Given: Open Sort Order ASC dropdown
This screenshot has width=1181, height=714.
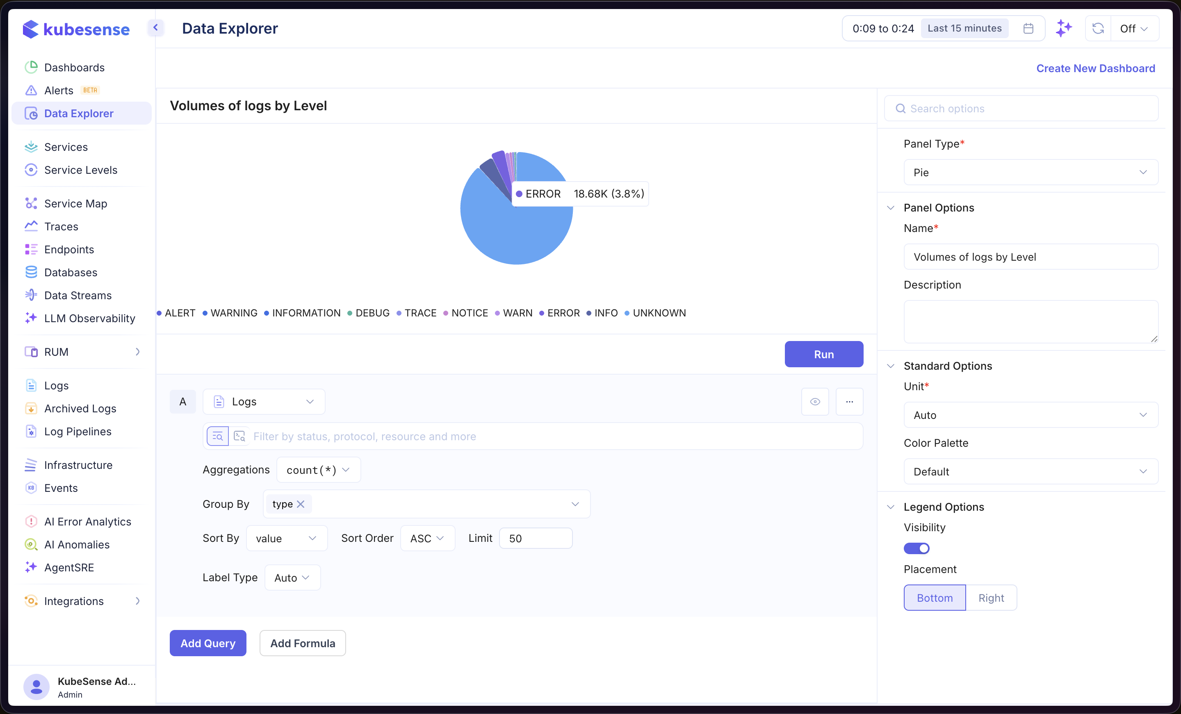Looking at the screenshot, I should point(428,539).
